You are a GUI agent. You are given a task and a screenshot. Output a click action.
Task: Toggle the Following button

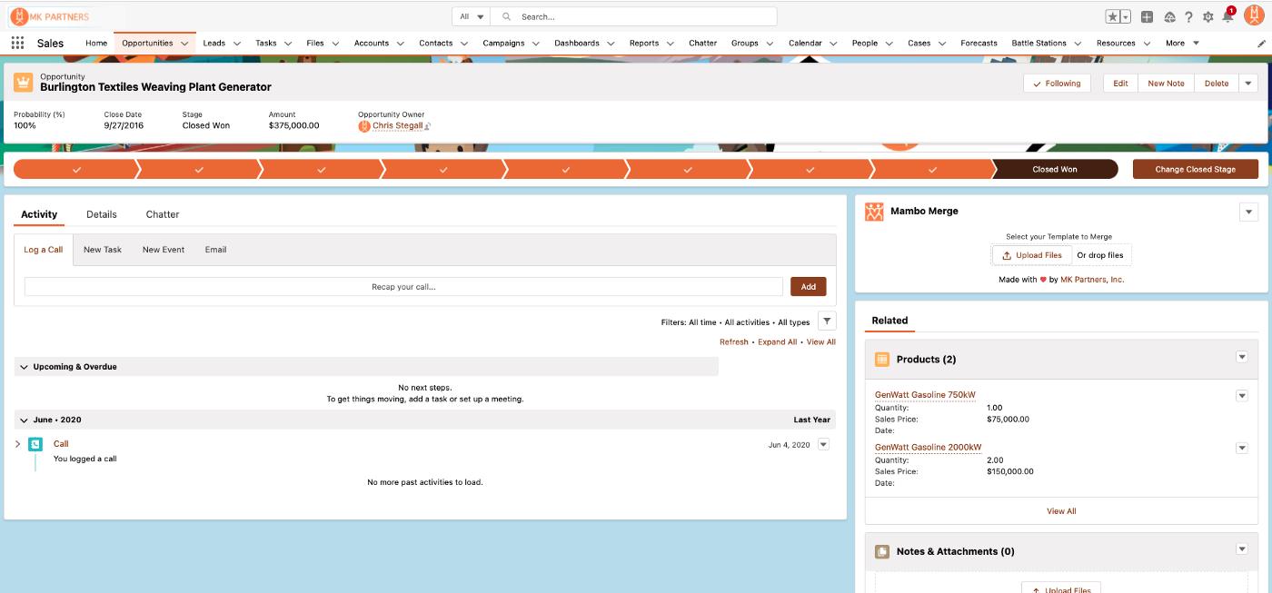(x=1056, y=84)
